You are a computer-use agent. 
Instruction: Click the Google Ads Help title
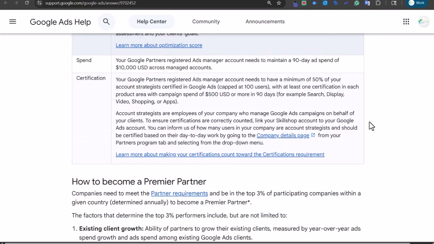(x=60, y=22)
